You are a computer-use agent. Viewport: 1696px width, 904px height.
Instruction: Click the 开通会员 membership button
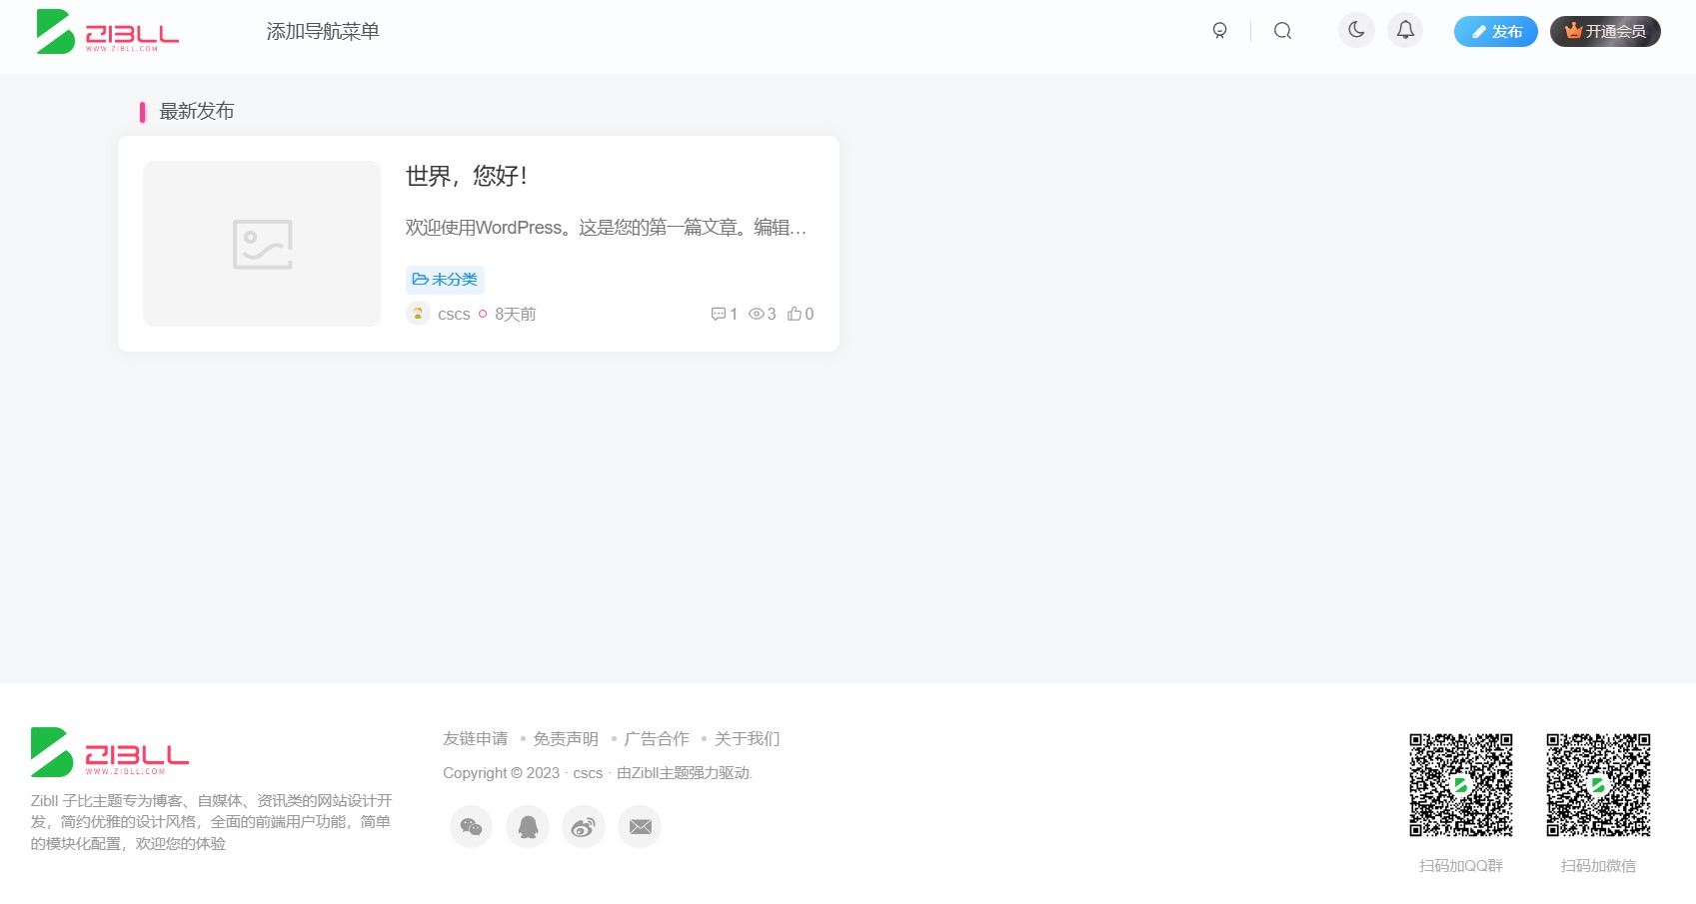click(x=1604, y=31)
